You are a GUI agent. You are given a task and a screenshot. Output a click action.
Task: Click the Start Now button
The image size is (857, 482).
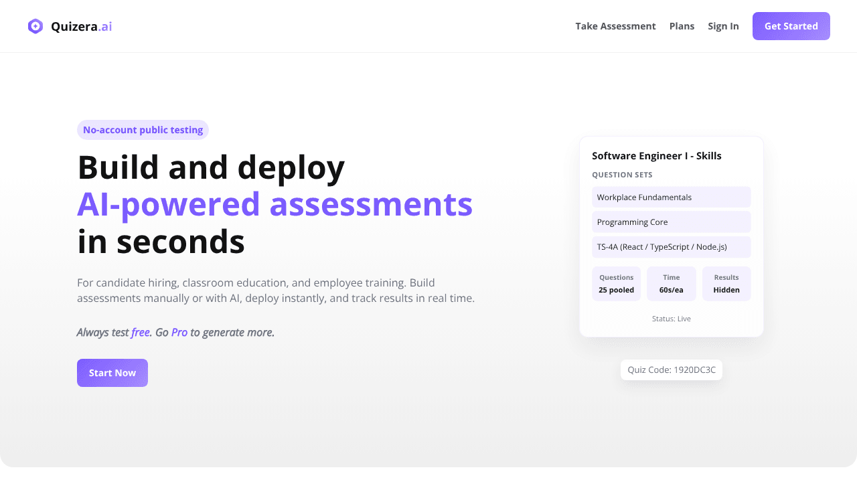[x=112, y=373]
